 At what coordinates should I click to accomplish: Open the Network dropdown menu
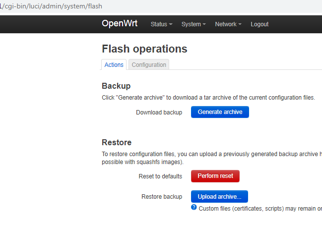(228, 24)
